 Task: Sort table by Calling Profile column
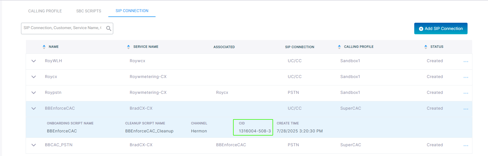[x=339, y=47]
